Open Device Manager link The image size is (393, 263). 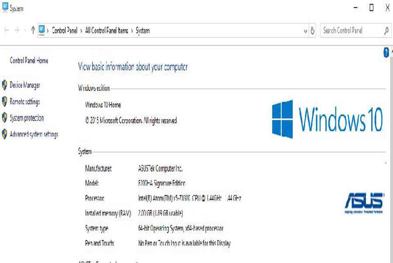pos(25,85)
